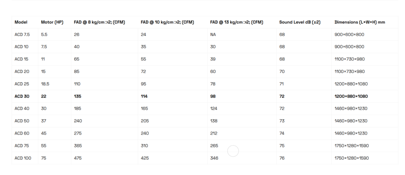Select the ACD 60 model cell
This screenshot has width=405, height=175.
tap(22, 133)
